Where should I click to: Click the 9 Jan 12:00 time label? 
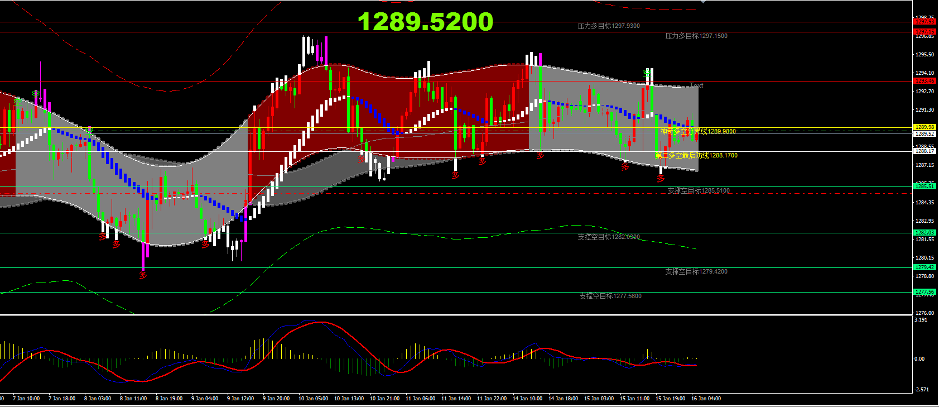(240, 399)
